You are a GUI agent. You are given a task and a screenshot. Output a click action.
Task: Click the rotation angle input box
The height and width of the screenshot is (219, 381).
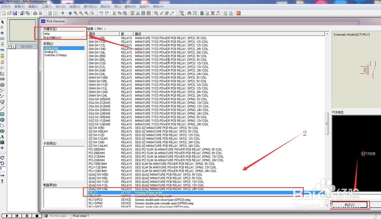point(3,169)
